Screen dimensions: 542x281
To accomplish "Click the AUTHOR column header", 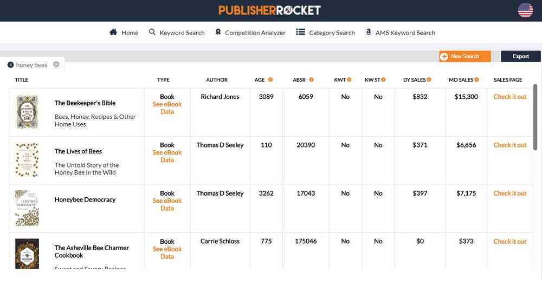I will tap(217, 80).
